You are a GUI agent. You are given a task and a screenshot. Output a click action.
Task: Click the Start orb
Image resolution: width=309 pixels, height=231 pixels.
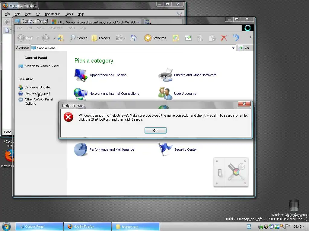pyautogui.click(x=7, y=226)
